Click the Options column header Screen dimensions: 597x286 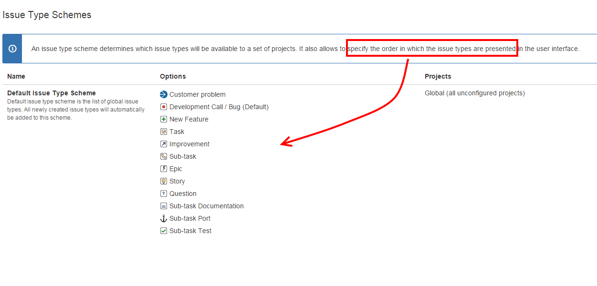pyautogui.click(x=173, y=76)
